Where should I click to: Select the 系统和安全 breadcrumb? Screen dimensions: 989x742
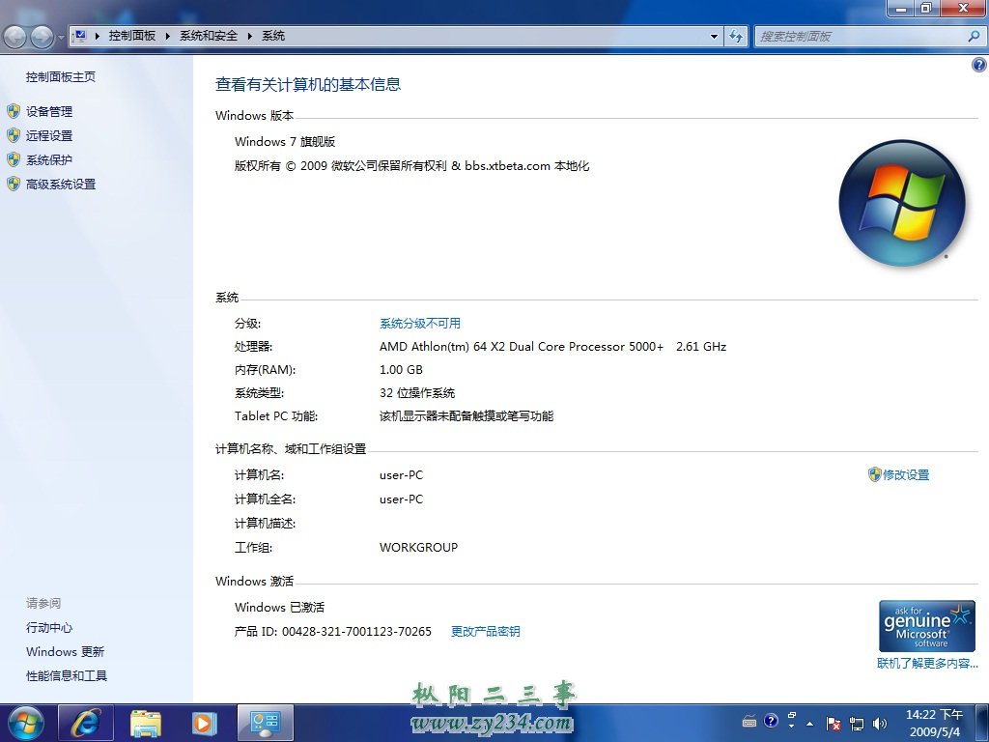(209, 36)
